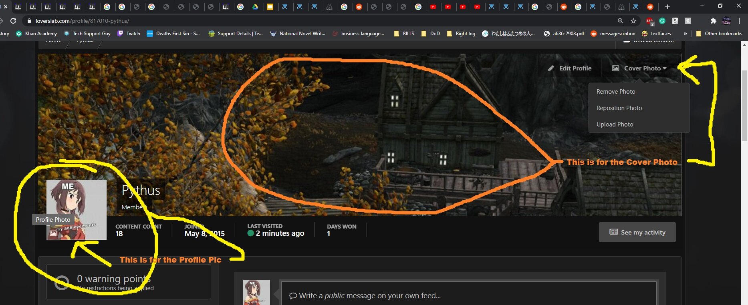Image resolution: width=748 pixels, height=305 pixels.
Task: Open the Chrome profile avatar
Action: 726,21
